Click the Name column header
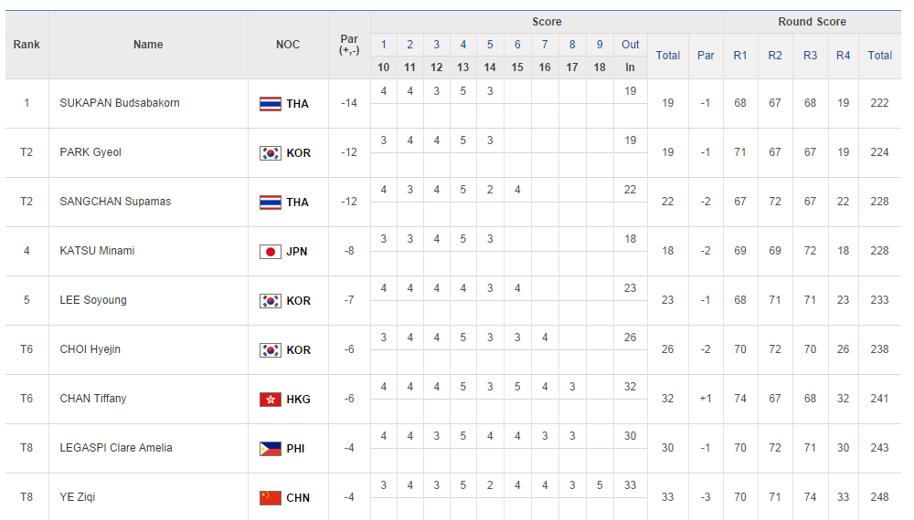Image resolution: width=914 pixels, height=520 pixels. point(148,45)
